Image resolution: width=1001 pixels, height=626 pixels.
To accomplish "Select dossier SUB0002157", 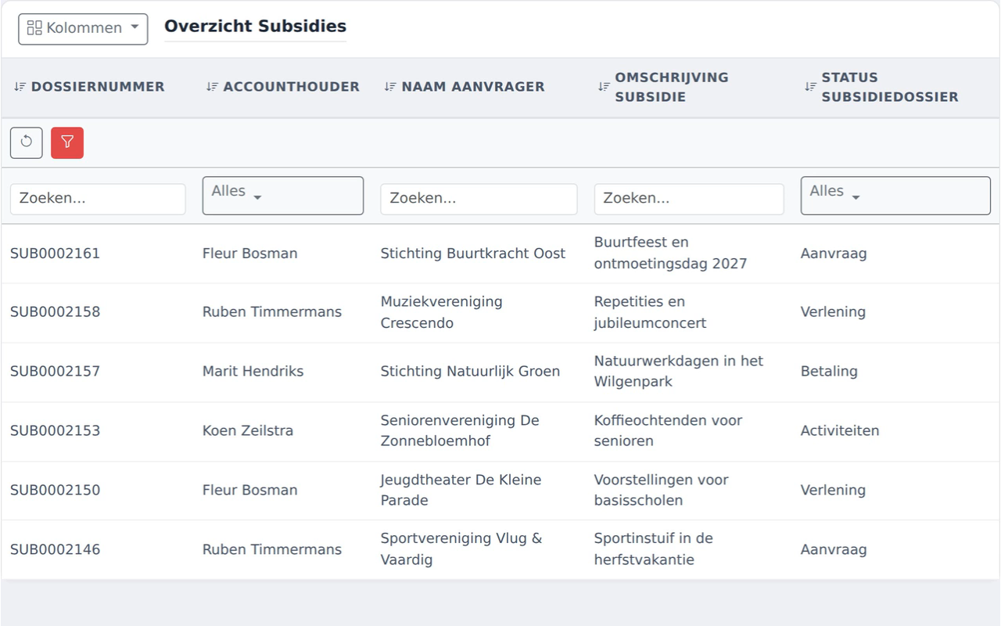I will coord(55,372).
